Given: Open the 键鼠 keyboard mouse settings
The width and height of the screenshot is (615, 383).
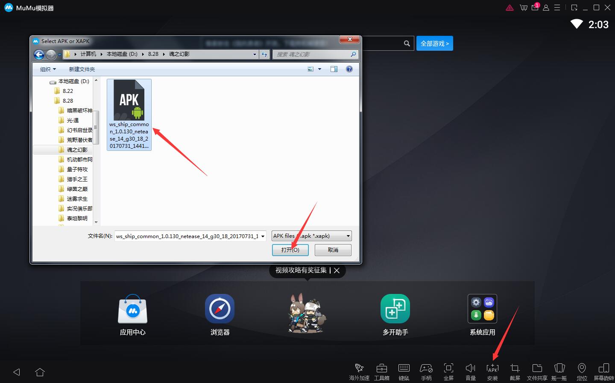Looking at the screenshot, I should [x=404, y=371].
